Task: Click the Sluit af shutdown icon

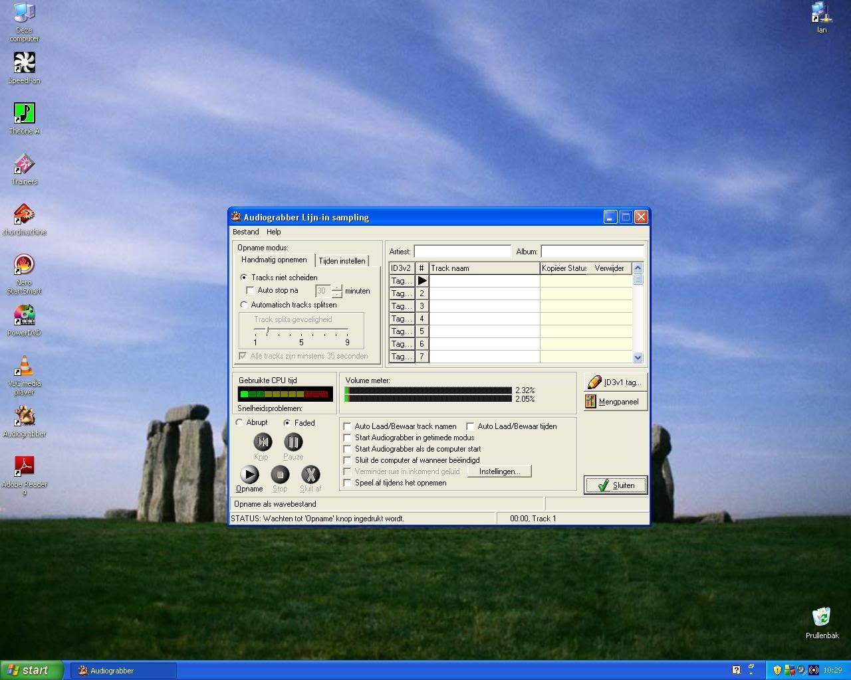Action: click(310, 475)
